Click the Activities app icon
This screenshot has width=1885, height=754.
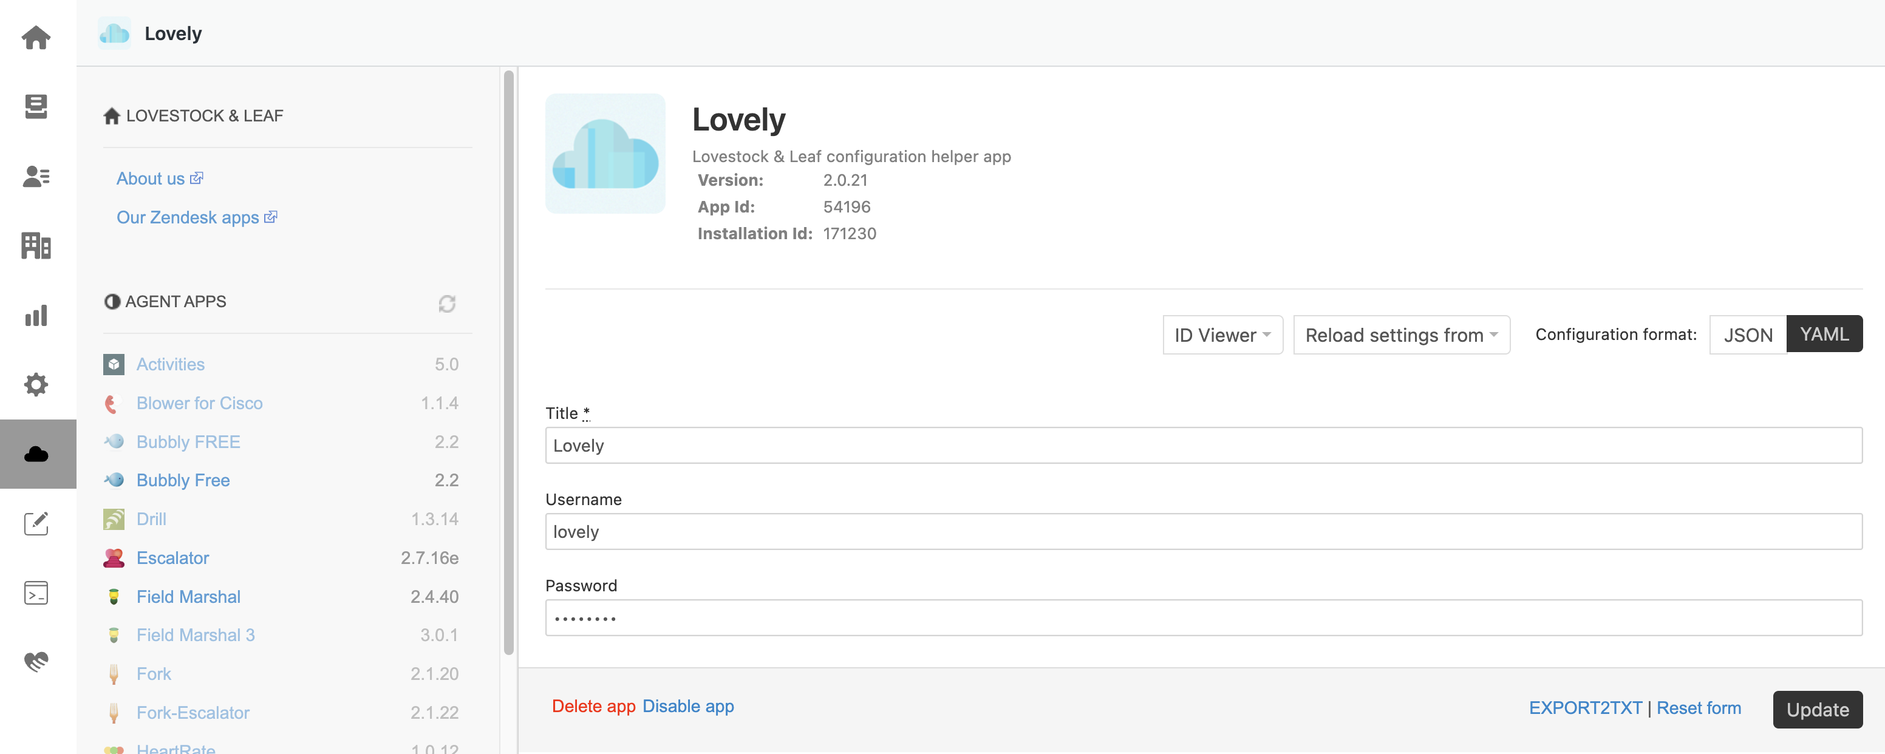point(114,364)
